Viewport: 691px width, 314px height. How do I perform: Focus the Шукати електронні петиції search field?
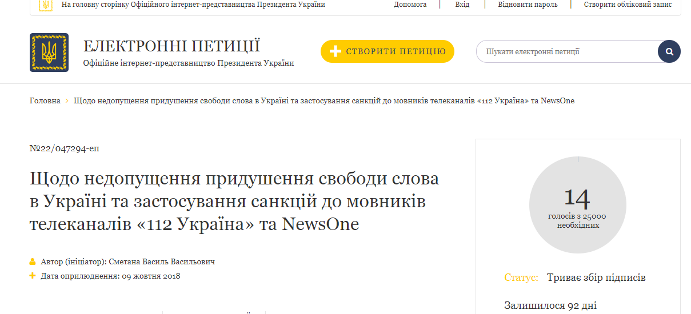[x=566, y=51]
